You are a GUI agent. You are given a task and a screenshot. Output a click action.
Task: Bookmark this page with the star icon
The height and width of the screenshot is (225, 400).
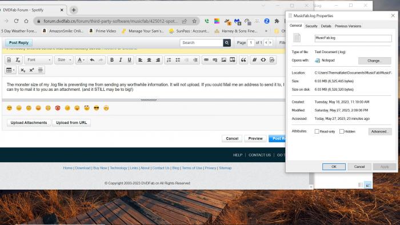[194, 21]
